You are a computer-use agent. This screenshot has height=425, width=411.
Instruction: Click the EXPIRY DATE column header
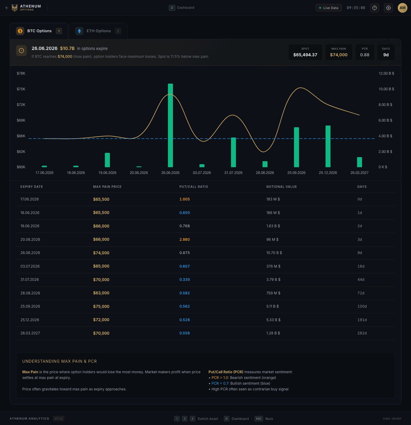(x=32, y=187)
